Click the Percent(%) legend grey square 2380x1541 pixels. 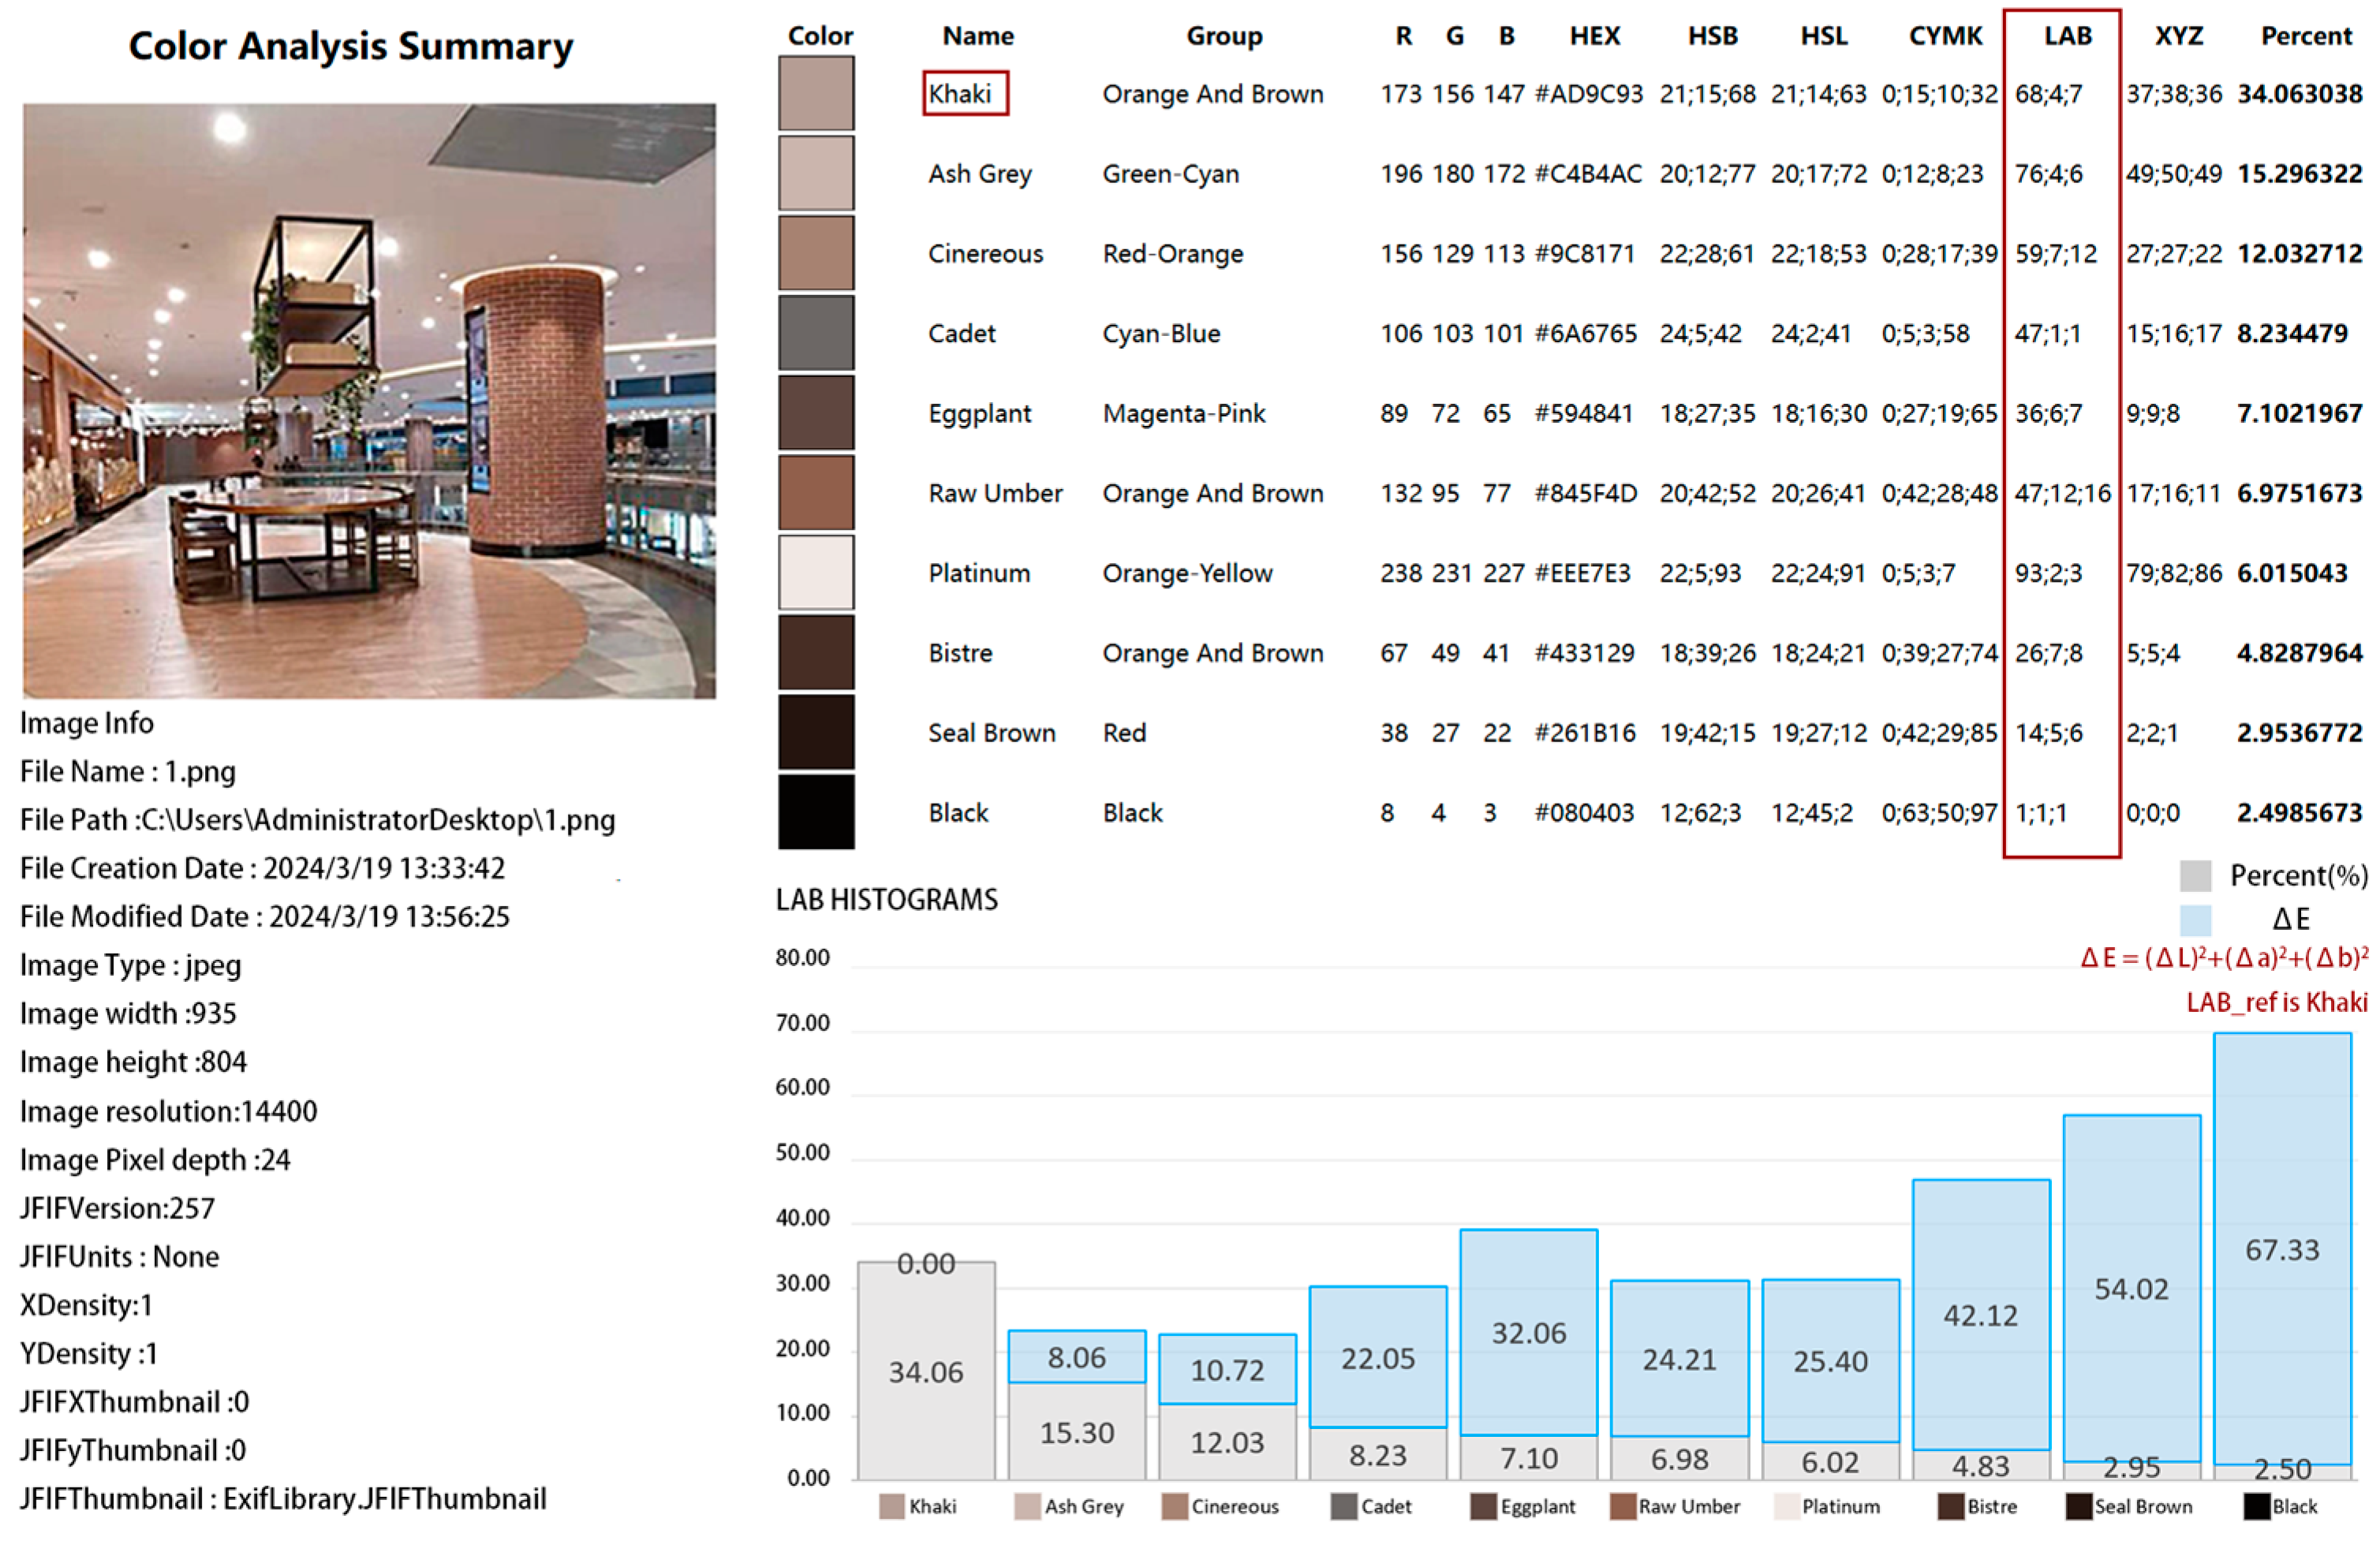[x=2195, y=876]
